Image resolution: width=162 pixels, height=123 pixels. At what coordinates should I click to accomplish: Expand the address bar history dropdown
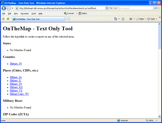(107, 8)
